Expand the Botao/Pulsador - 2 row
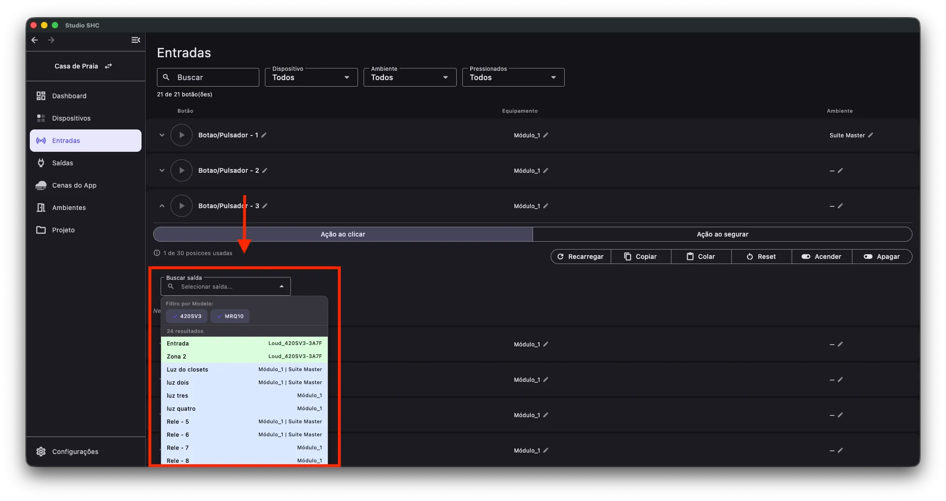 (162, 170)
